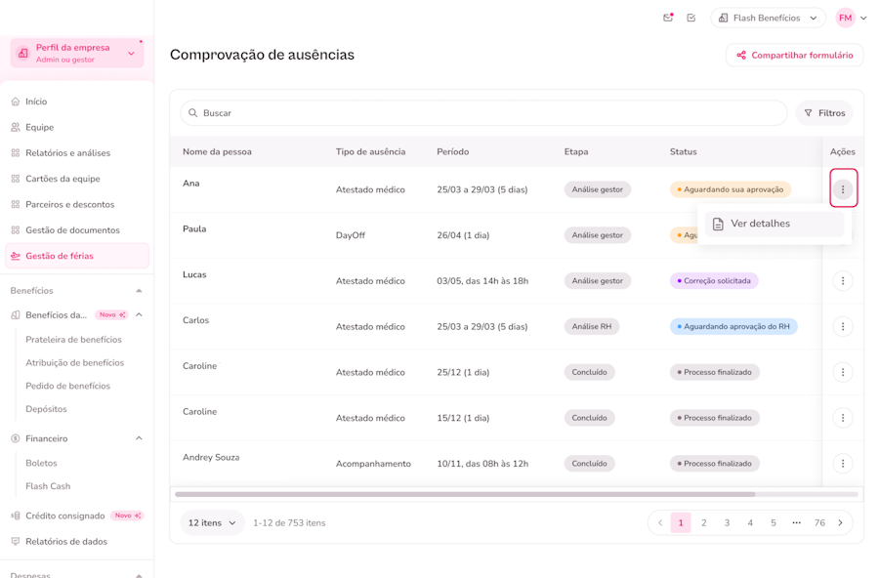Open actions menu for Carlos row
Viewport: 879px width, 578px height.
point(843,326)
